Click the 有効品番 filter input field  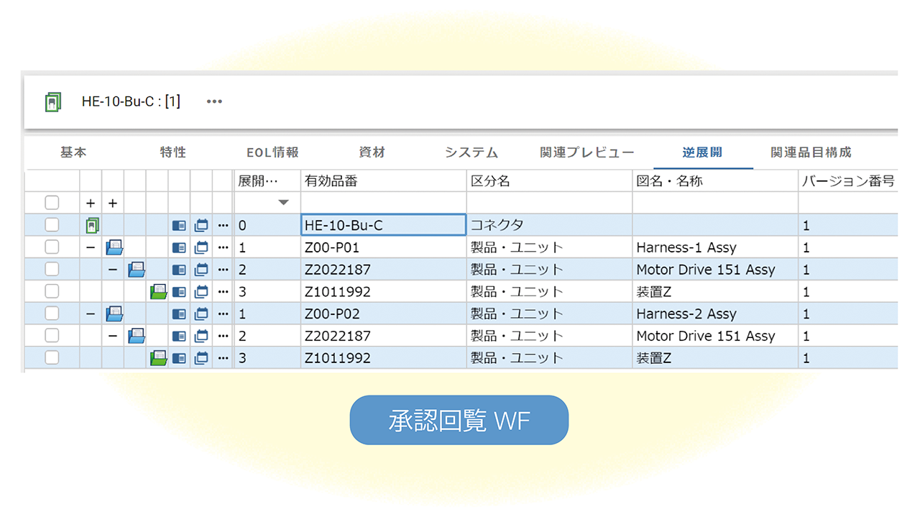[x=383, y=203]
